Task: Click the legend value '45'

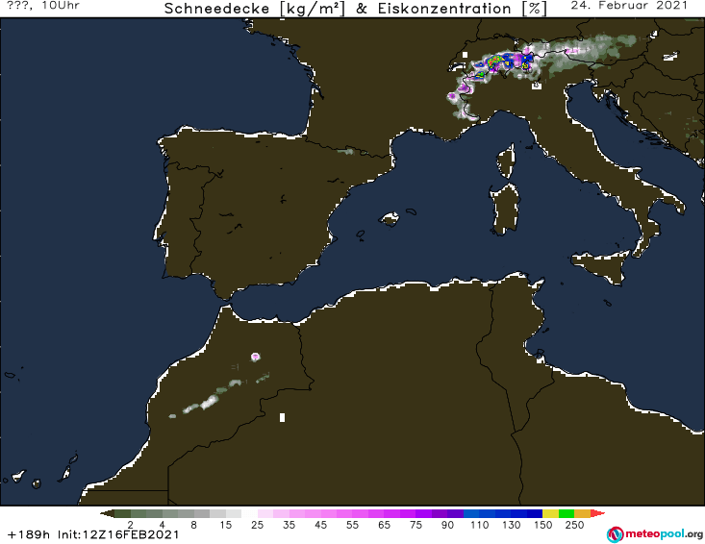Action: [320, 525]
